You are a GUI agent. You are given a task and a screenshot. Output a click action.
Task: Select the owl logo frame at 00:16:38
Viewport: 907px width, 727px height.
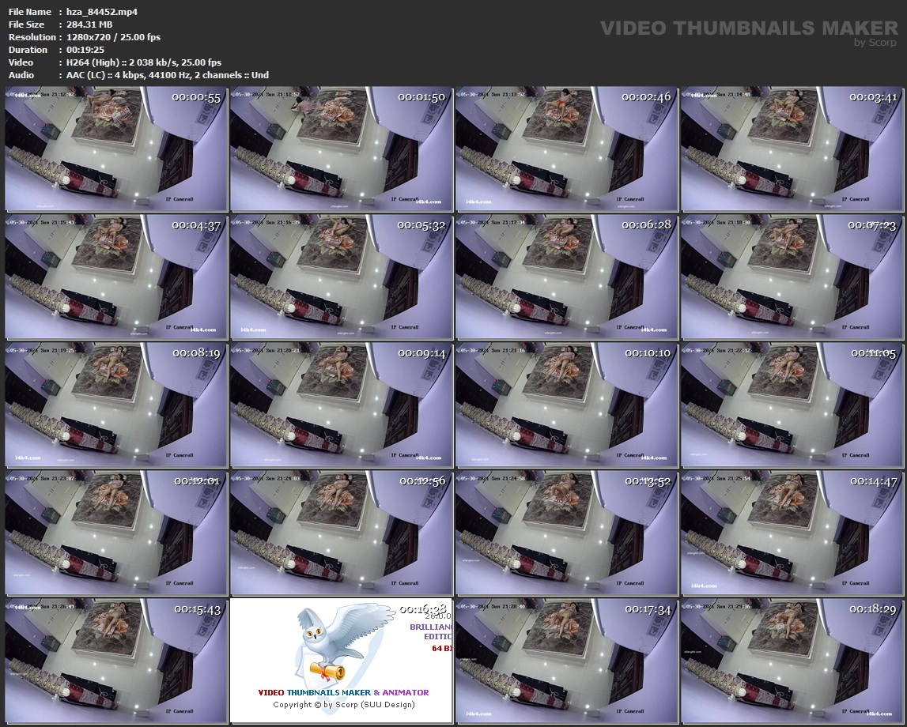[x=342, y=661]
